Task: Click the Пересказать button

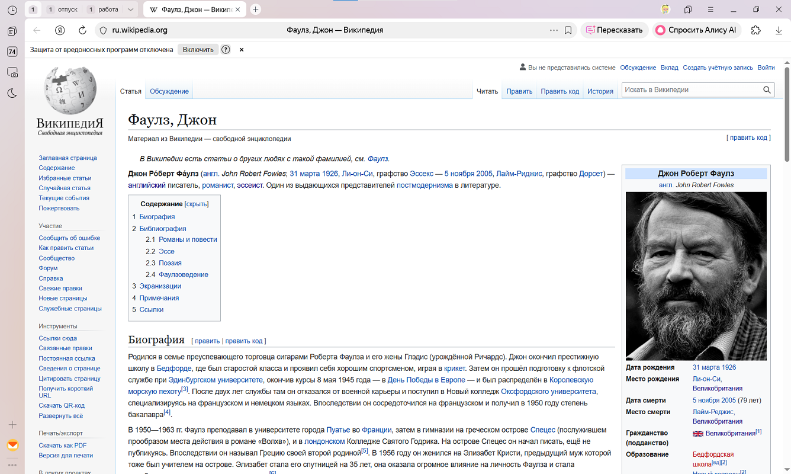Action: 613,30
